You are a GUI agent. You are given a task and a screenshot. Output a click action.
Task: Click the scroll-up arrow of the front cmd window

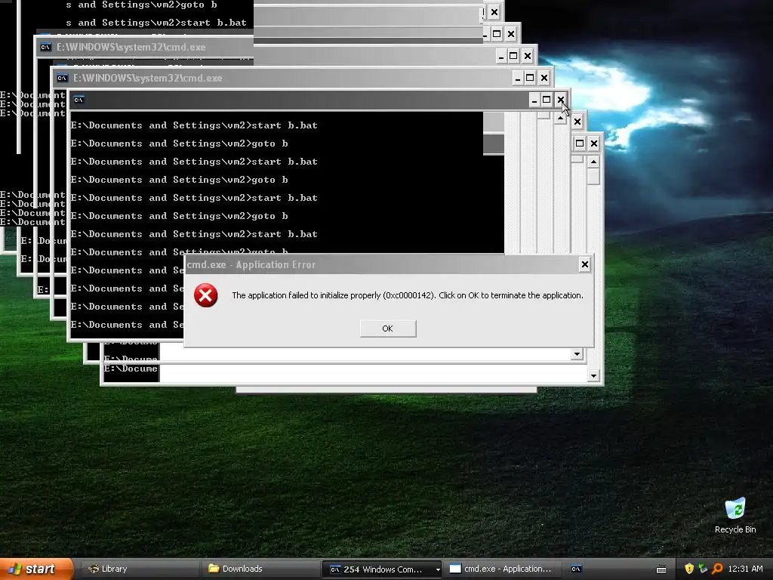561,119
